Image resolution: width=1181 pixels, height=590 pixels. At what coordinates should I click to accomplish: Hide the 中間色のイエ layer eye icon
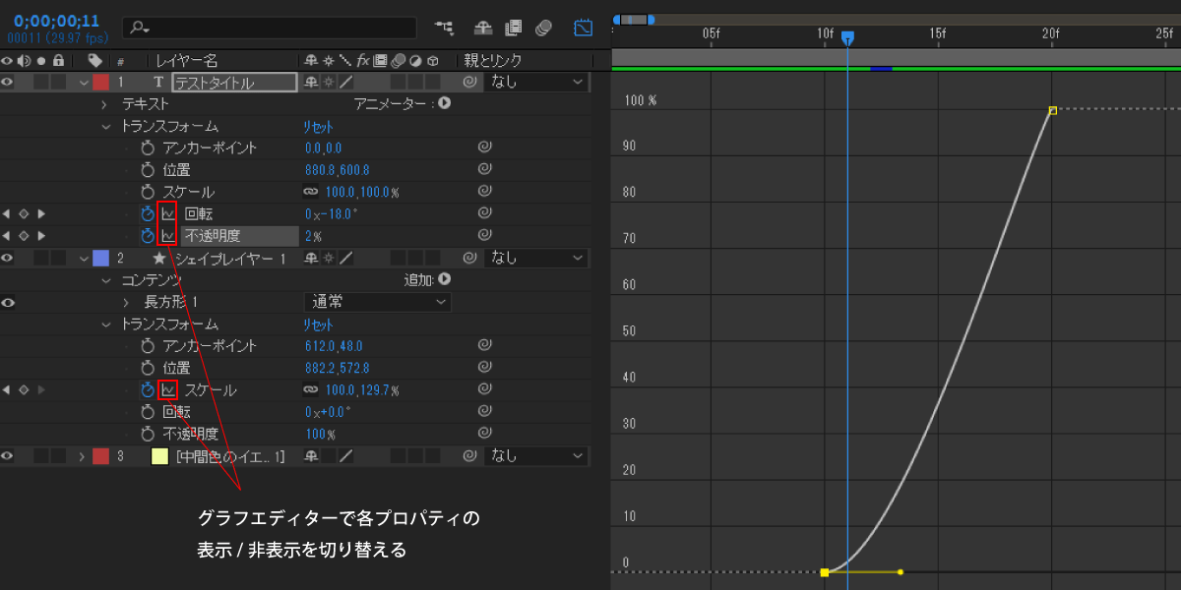pyautogui.click(x=8, y=456)
